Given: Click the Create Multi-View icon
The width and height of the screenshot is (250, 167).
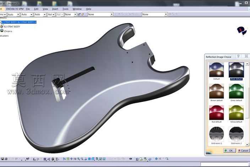Looking at the screenshot, I should pos(89,159).
